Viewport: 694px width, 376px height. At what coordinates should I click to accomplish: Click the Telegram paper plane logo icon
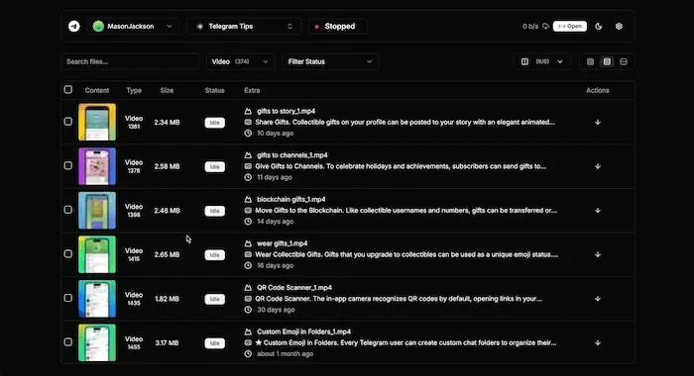74,27
